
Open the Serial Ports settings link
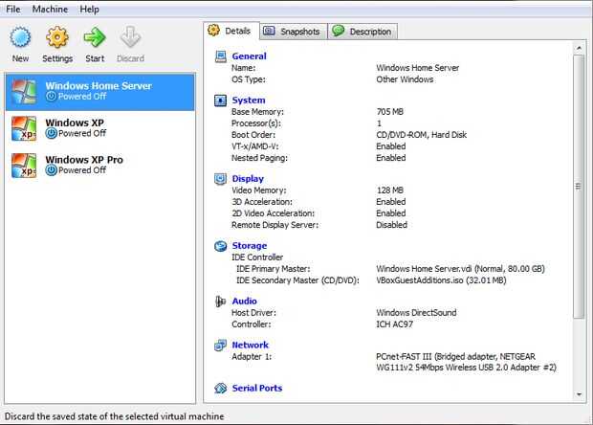(x=257, y=389)
